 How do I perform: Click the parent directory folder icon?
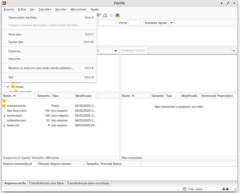click(4, 101)
